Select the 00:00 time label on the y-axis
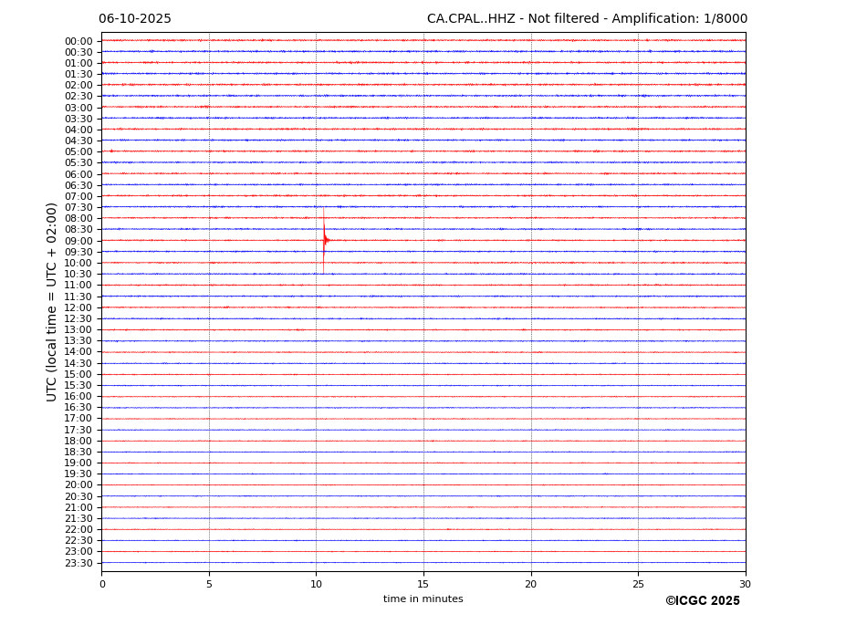 (x=78, y=41)
